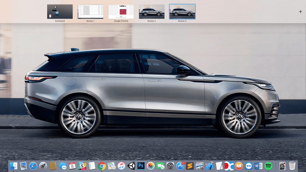The height and width of the screenshot is (172, 306).
Task: Launch Unity from the Dock
Action: click(131, 166)
